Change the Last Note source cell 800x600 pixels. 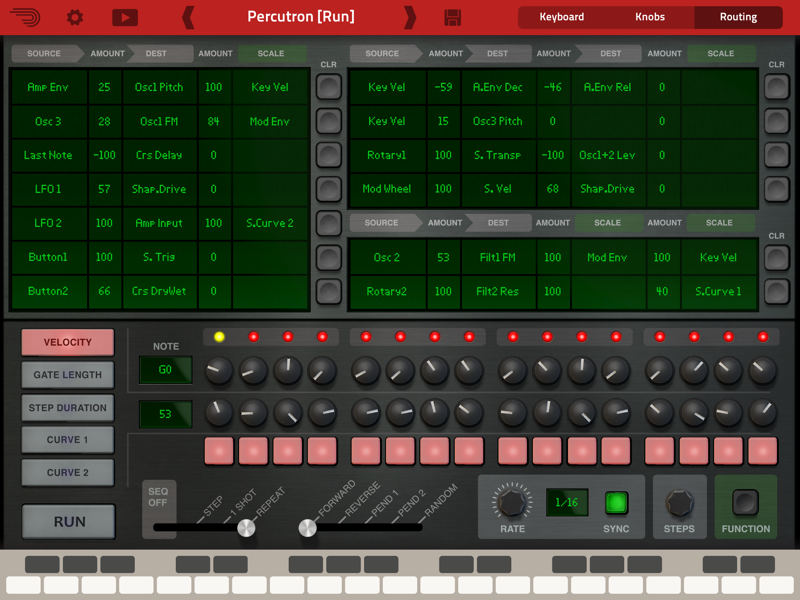49,155
